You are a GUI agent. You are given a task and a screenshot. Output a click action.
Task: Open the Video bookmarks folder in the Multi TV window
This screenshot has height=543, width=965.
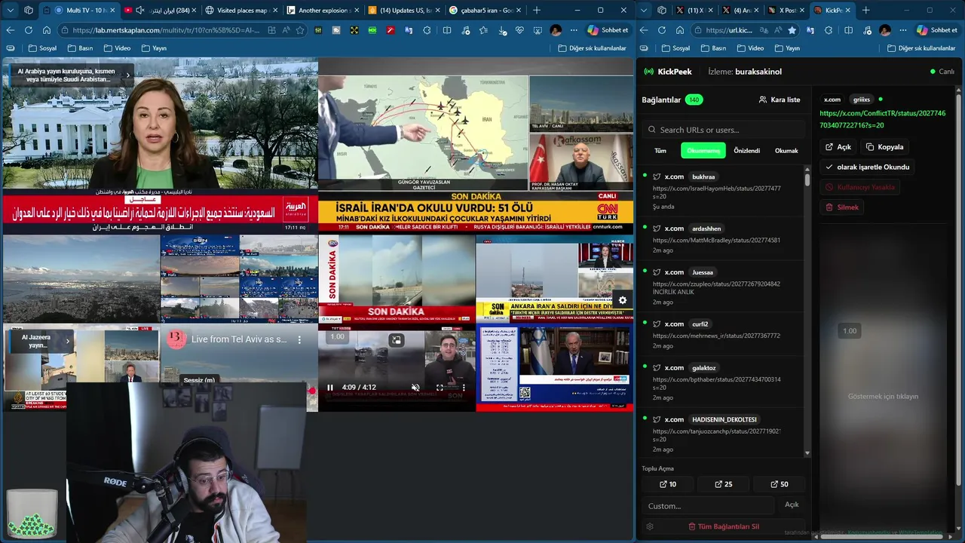117,48
